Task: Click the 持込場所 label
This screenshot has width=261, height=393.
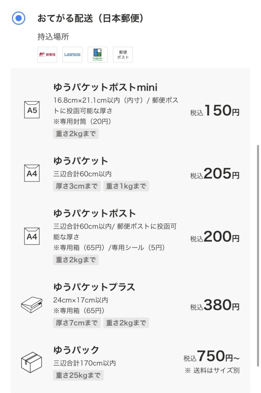Action: point(53,36)
